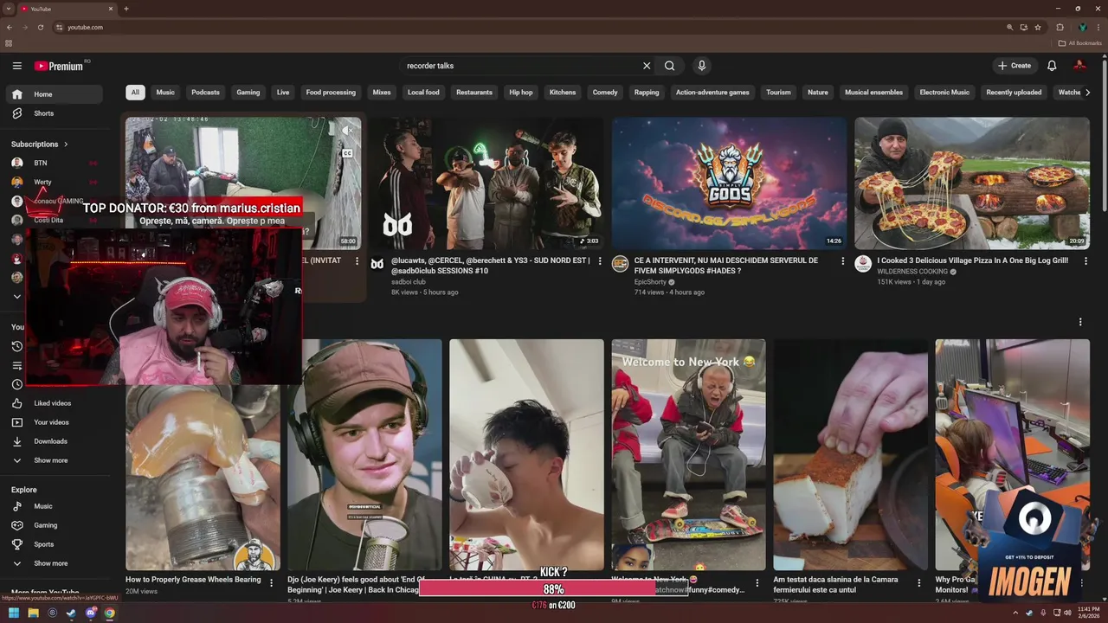Open the Werty subscription channel
Screen dimensions: 1108x623
click(x=54, y=182)
